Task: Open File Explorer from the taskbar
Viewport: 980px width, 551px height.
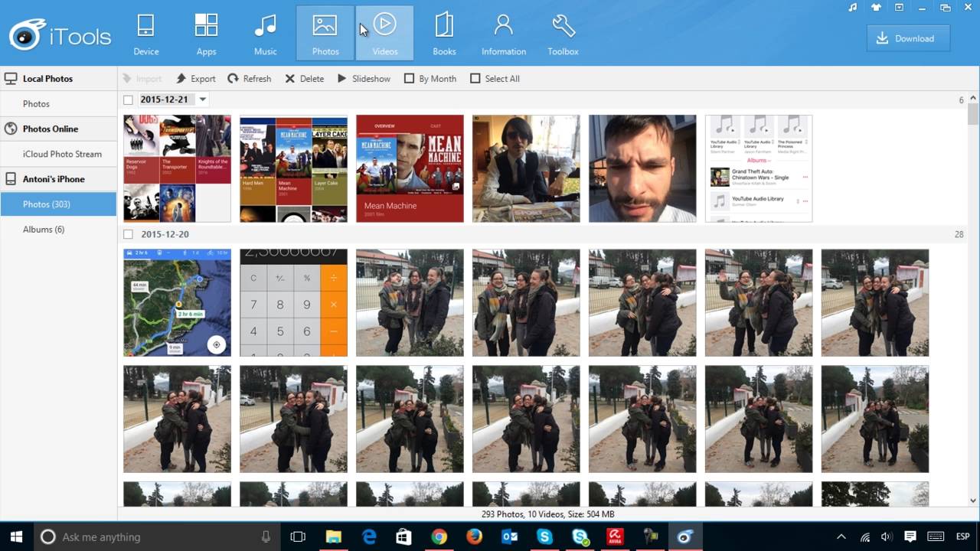Action: pos(333,536)
